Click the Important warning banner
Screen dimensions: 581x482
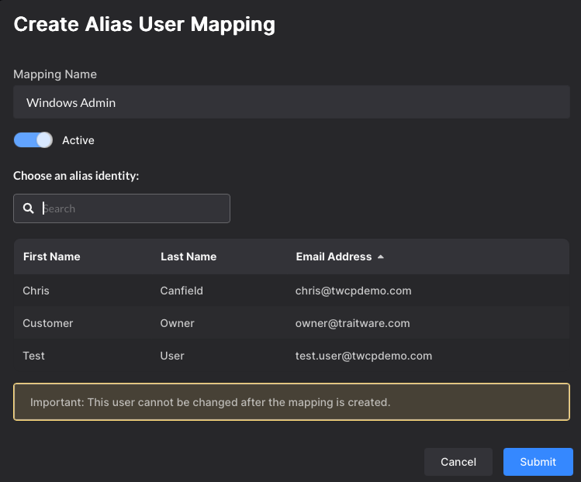291,402
